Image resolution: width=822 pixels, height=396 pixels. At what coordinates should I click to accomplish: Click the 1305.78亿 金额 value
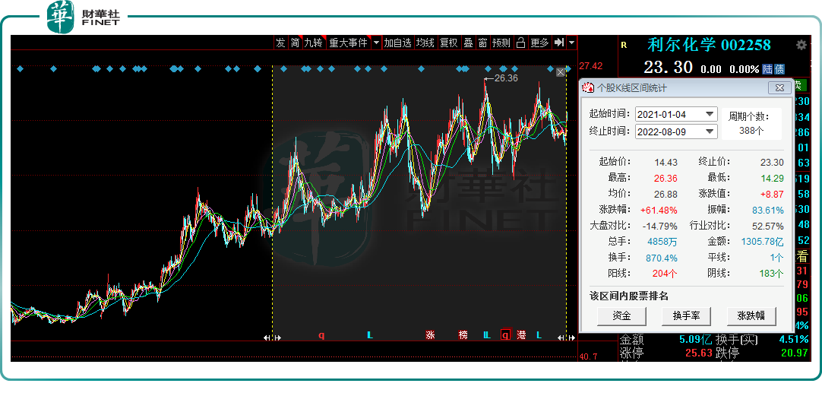tap(762, 242)
